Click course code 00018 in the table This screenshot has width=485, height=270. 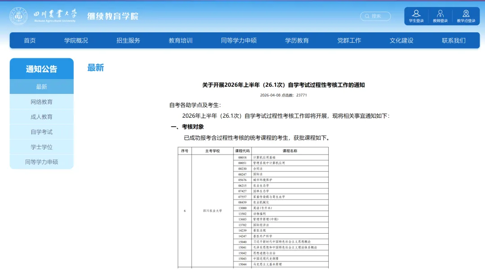[242, 157]
